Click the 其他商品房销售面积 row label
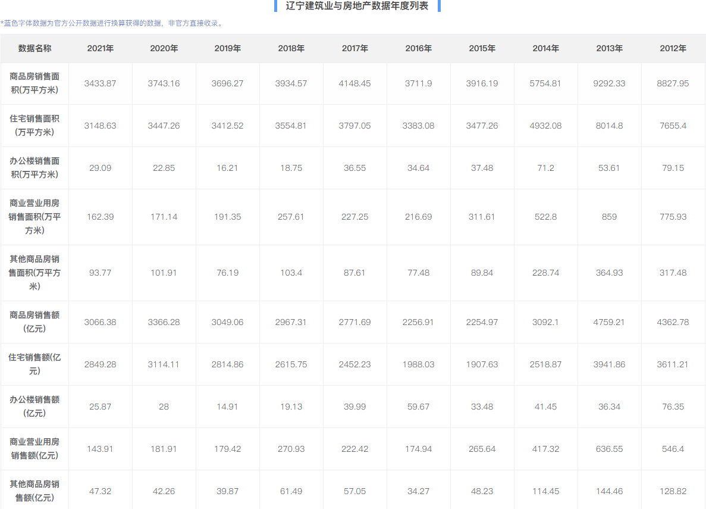Image resolution: width=706 pixels, height=509 pixels. 34,273
